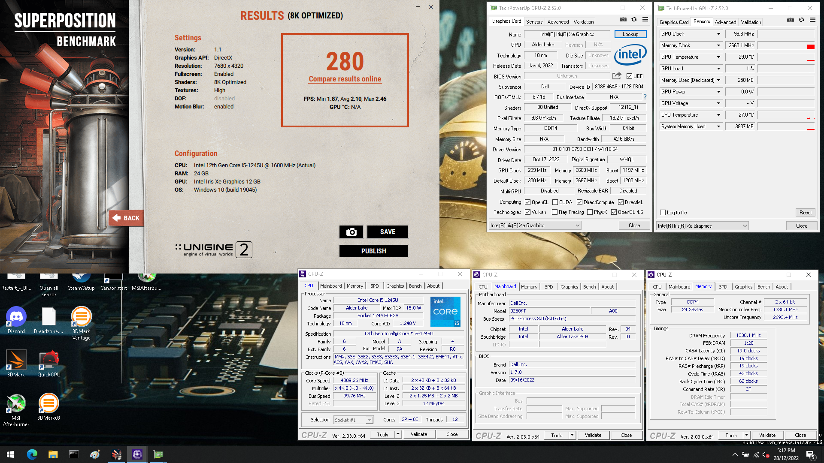Screen dimensions: 824x463
Task: Expand the Memory Clock sensor dropdown
Action: point(718,45)
